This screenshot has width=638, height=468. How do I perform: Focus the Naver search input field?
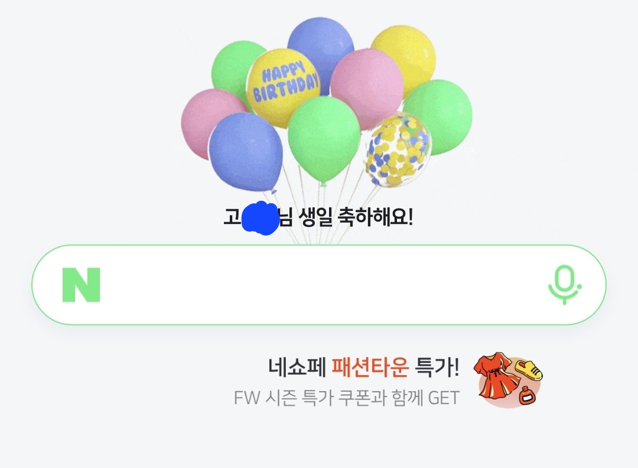[318, 285]
